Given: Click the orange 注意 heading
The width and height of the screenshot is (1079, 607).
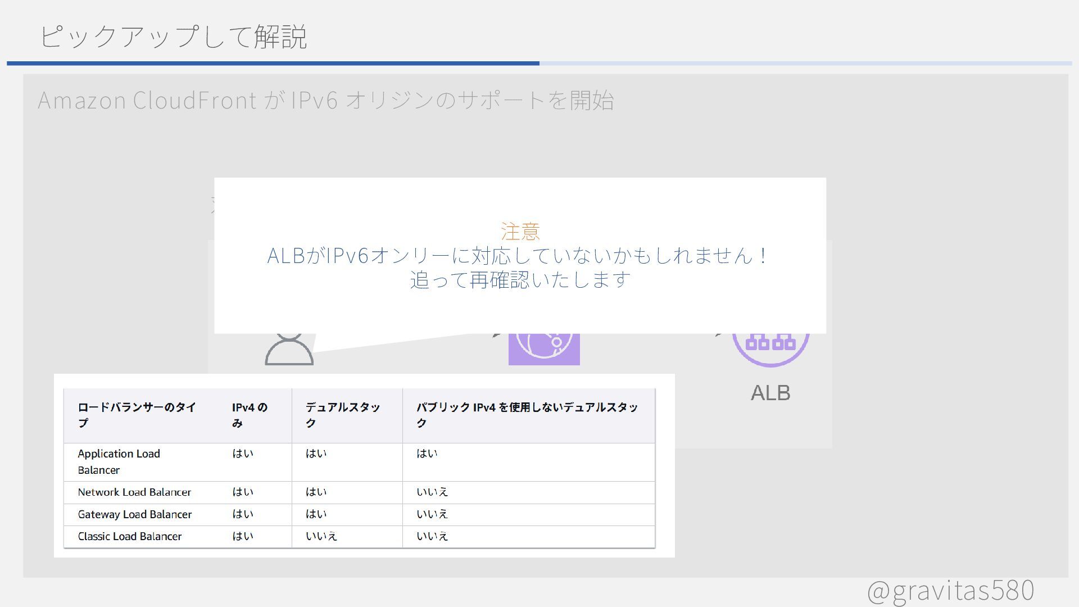Looking at the screenshot, I should pyautogui.click(x=520, y=231).
